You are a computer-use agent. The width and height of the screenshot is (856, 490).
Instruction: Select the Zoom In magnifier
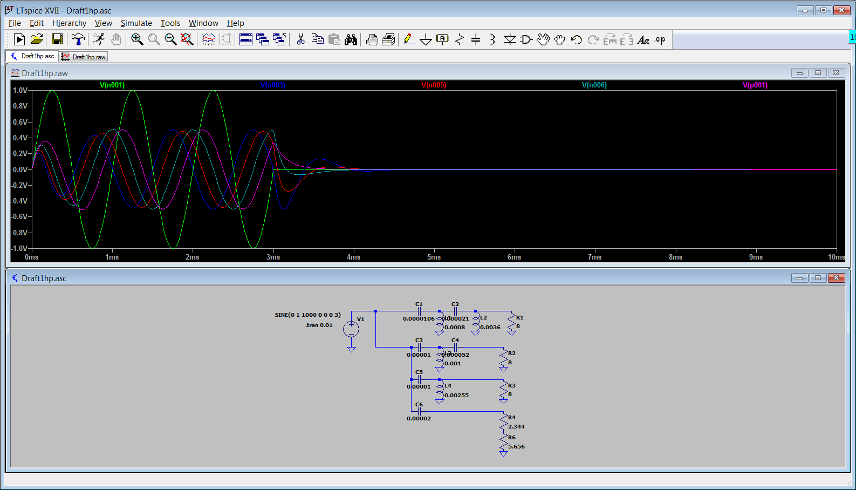137,39
